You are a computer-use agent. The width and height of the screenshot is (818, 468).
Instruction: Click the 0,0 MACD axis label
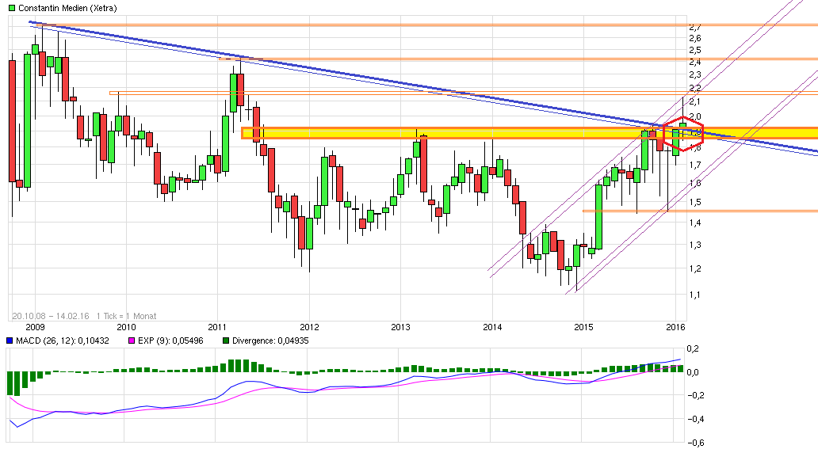[x=693, y=372]
